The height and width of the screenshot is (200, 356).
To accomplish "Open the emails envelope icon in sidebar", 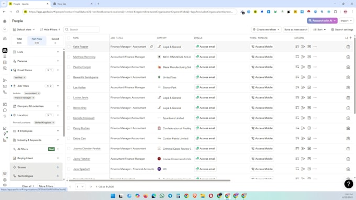I will click(x=5, y=86).
